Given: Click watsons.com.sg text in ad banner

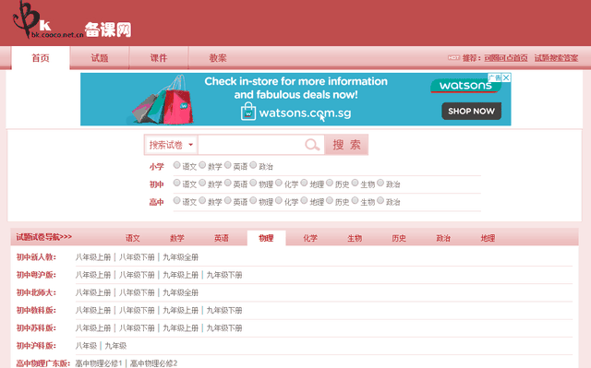Looking at the screenshot, I should [305, 113].
